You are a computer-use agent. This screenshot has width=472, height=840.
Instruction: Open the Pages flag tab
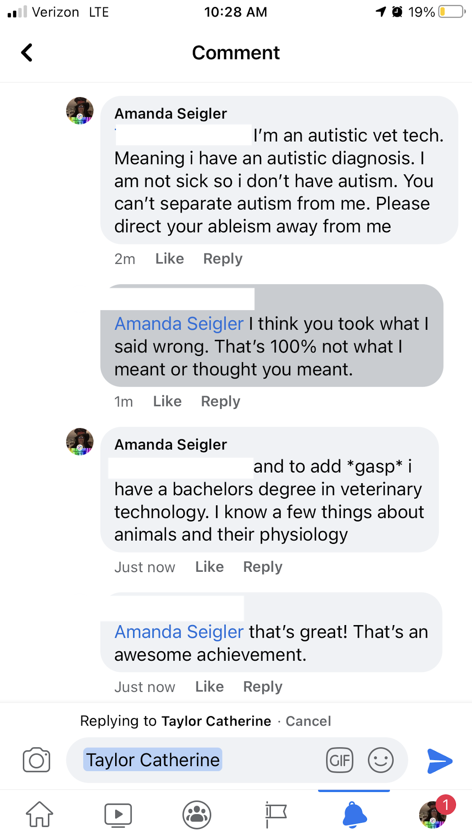tap(276, 814)
